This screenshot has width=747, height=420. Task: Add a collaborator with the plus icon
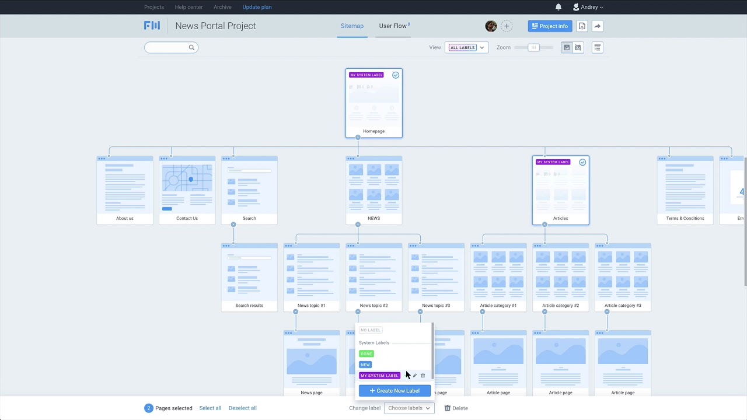(507, 26)
